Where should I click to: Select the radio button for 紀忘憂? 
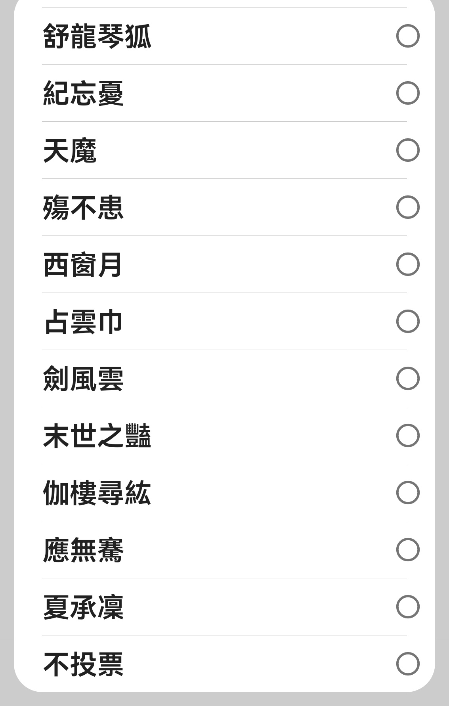(x=408, y=93)
